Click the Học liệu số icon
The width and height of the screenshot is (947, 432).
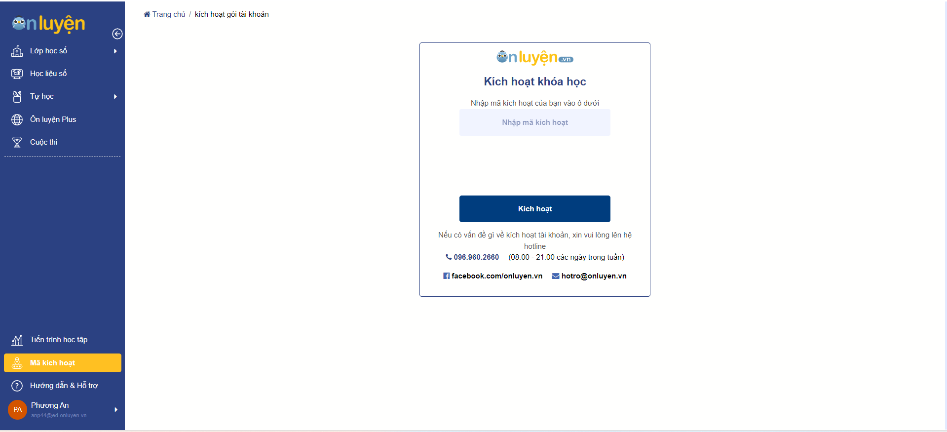point(17,74)
